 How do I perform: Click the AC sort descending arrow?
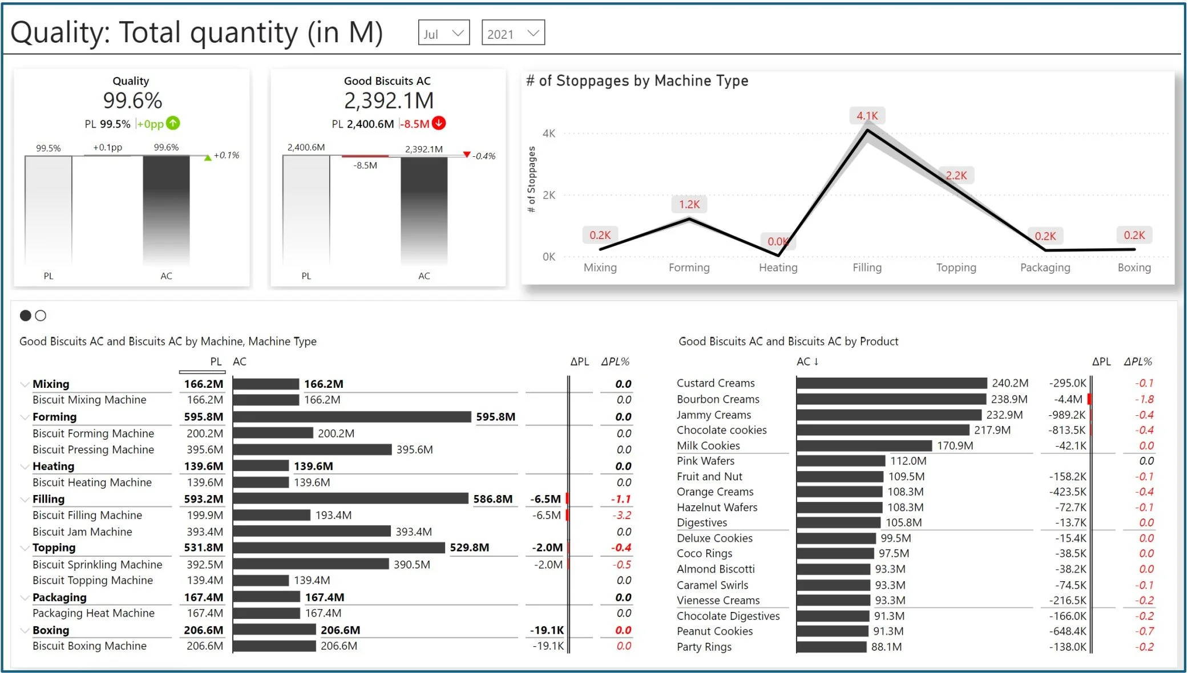click(817, 362)
